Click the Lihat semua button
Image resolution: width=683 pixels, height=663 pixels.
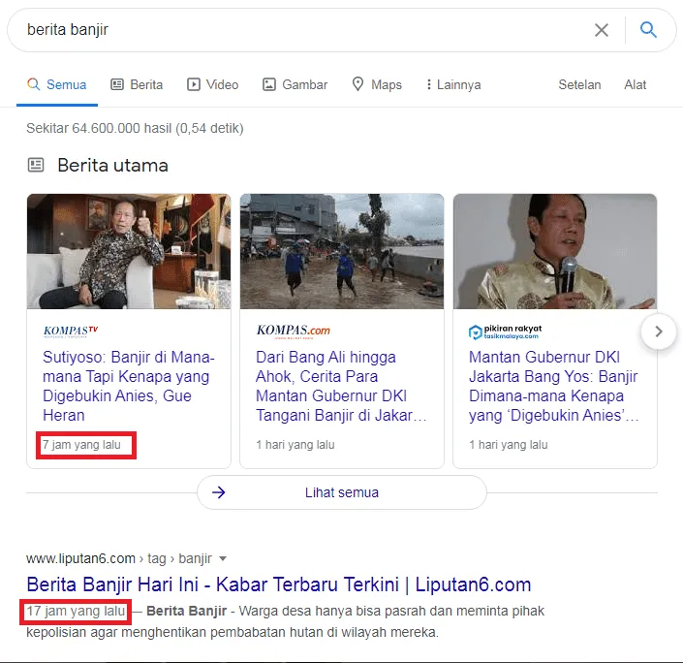[342, 492]
